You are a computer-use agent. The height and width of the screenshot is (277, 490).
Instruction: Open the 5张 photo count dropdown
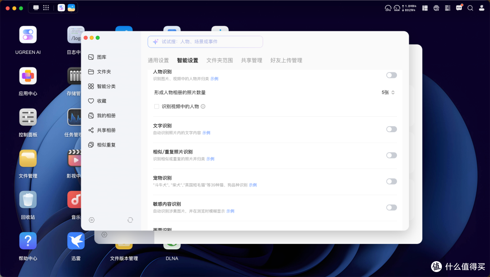coord(388,92)
